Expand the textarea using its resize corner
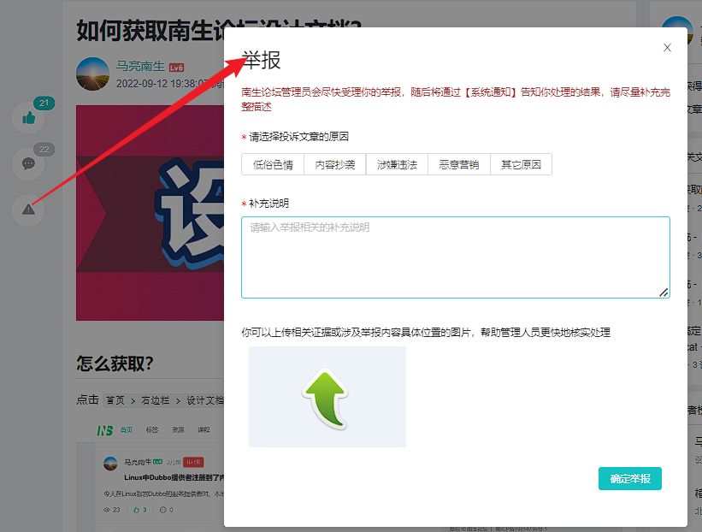Image resolution: width=702 pixels, height=532 pixels. (x=665, y=293)
